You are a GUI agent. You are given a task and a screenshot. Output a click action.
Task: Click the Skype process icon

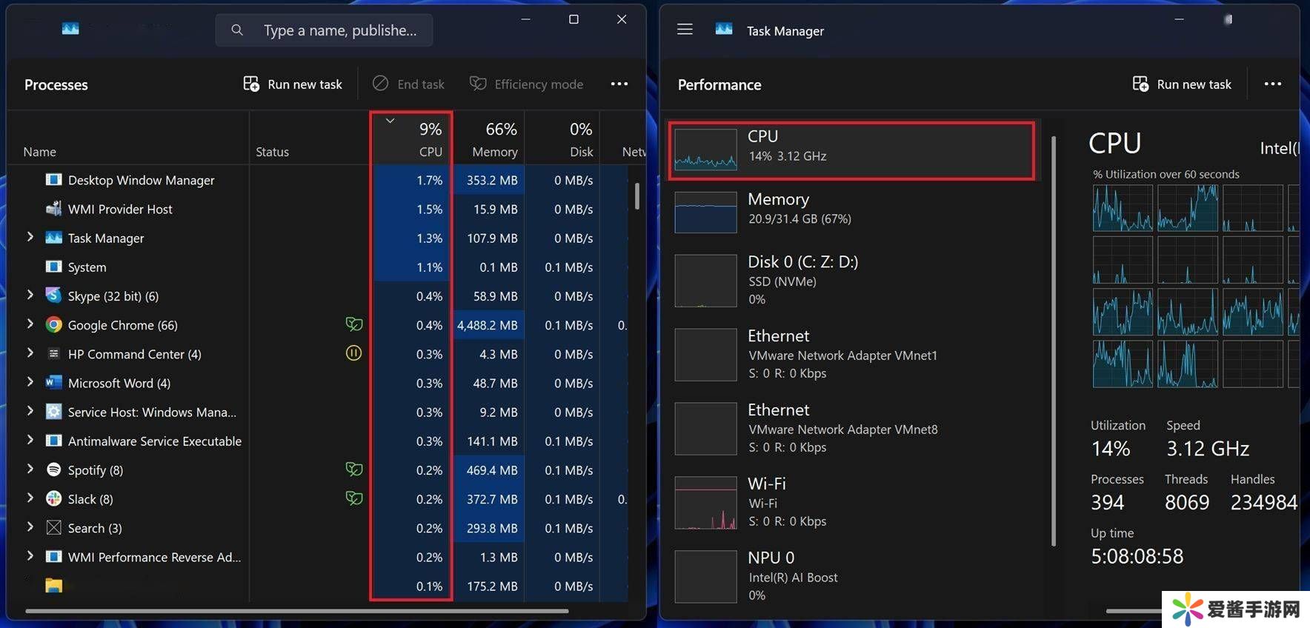coord(53,296)
